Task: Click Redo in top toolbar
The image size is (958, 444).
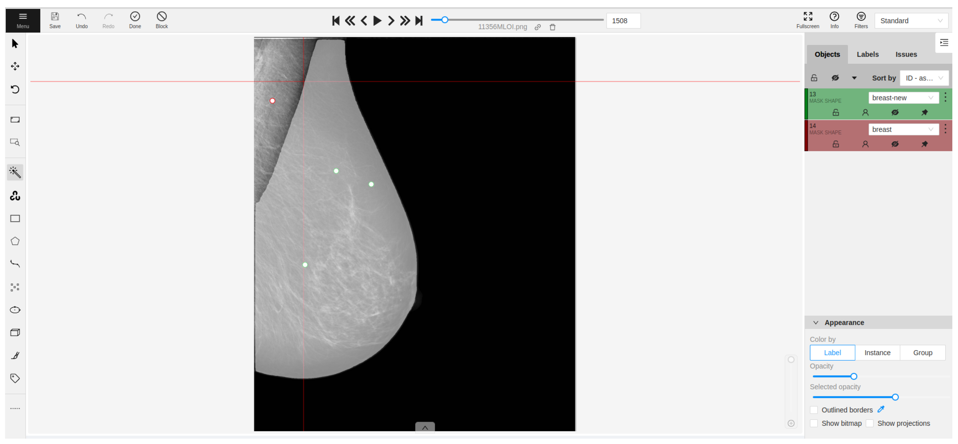Action: click(x=108, y=21)
